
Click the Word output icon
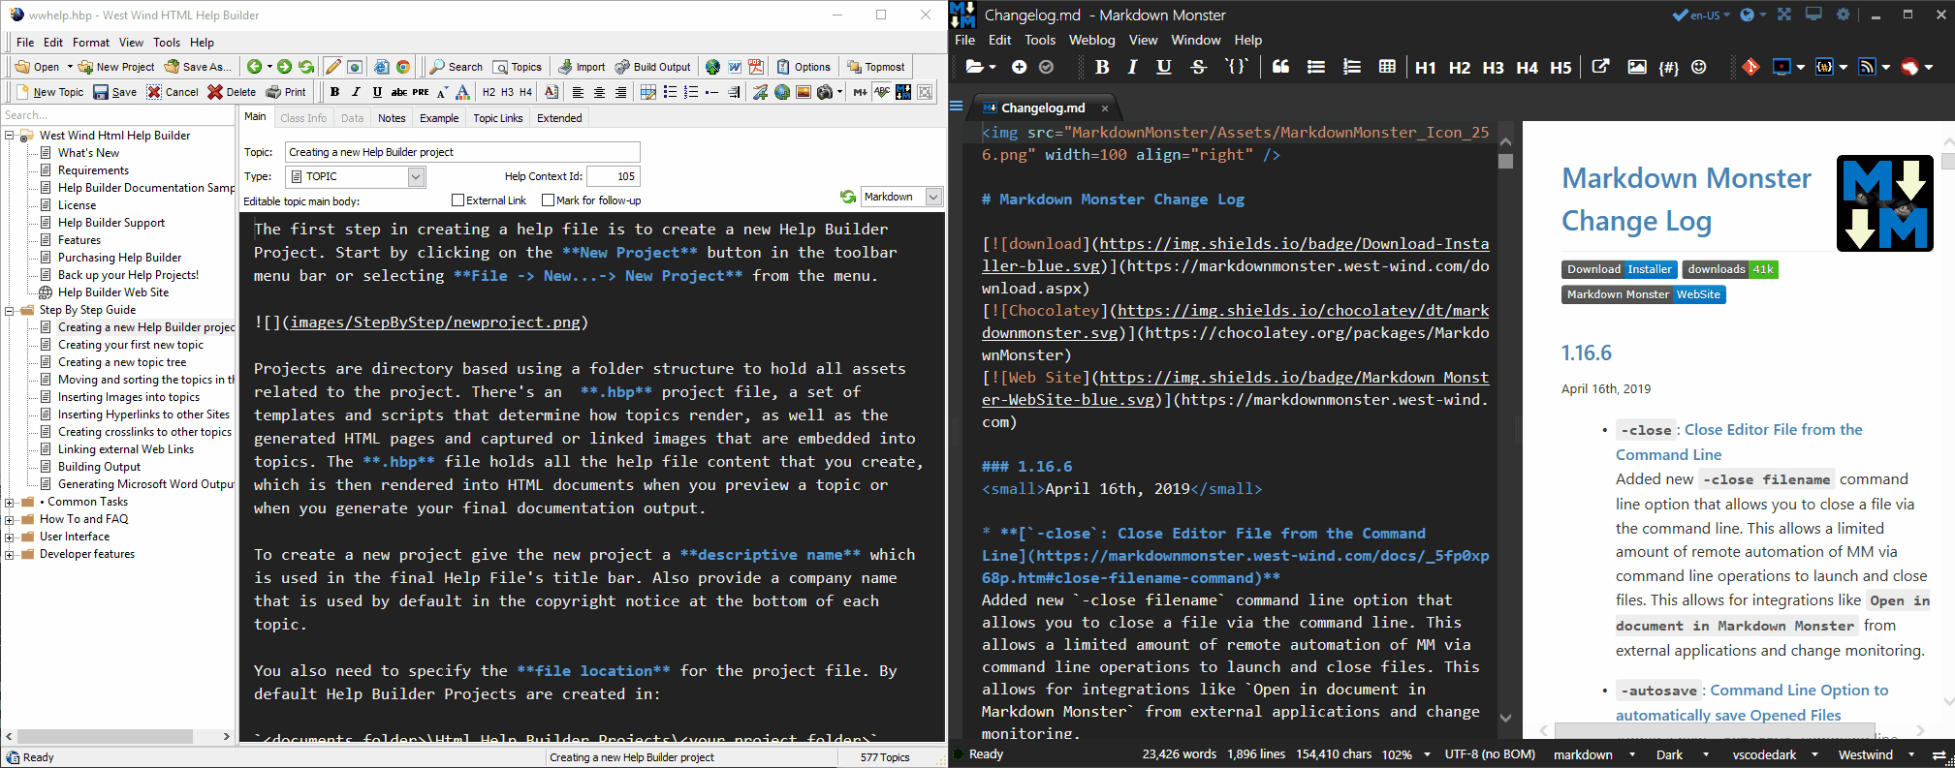point(735,67)
